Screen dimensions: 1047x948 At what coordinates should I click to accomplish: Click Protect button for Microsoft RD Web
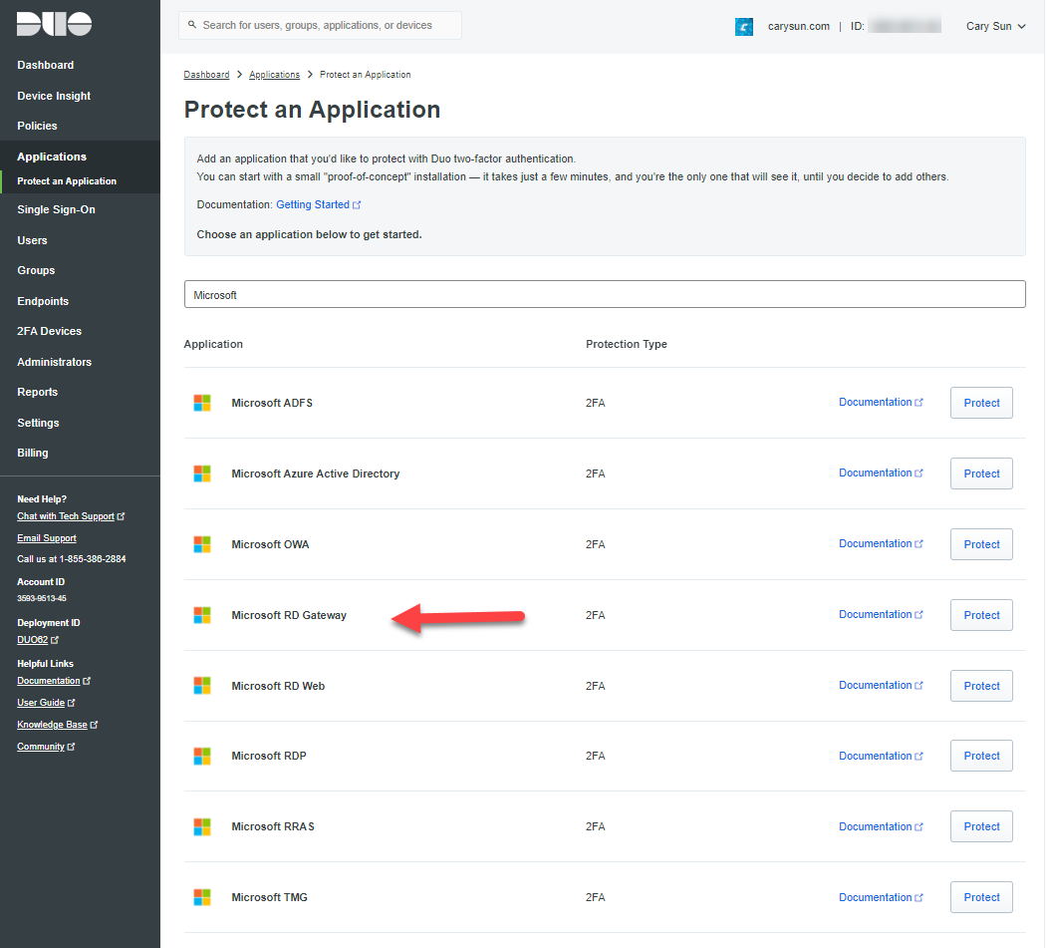tap(981, 686)
